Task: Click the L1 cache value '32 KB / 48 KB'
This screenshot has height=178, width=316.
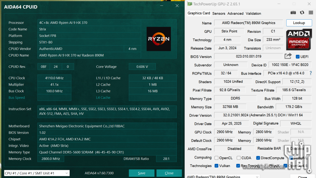Action: coord(153,78)
